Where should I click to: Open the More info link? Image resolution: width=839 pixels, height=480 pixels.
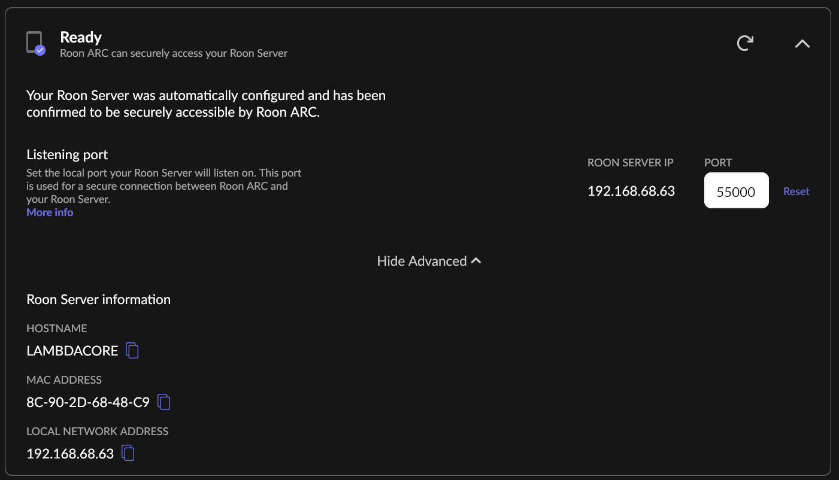tap(50, 212)
